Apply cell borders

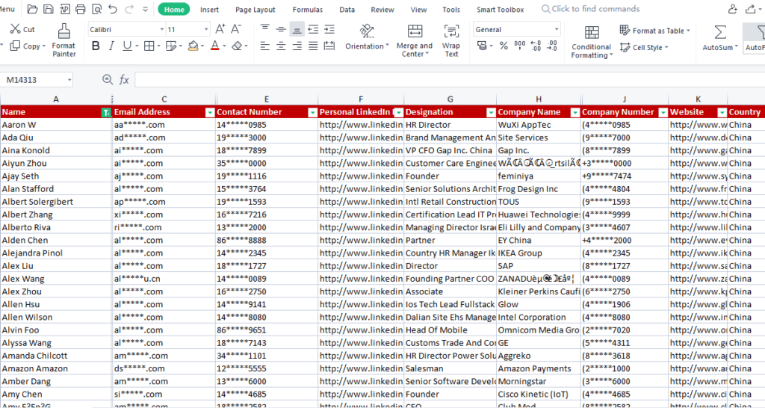coord(149,46)
